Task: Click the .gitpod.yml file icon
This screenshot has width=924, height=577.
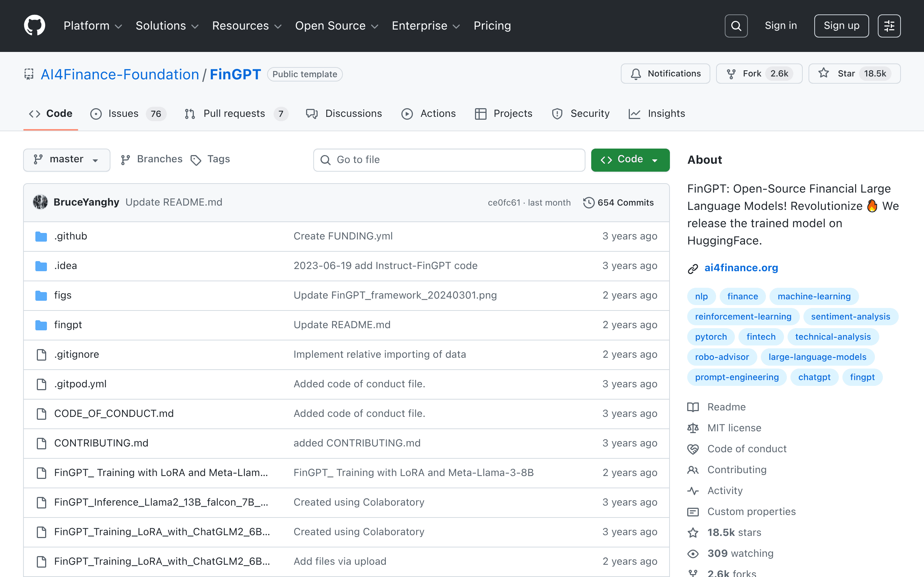Action: click(x=41, y=384)
